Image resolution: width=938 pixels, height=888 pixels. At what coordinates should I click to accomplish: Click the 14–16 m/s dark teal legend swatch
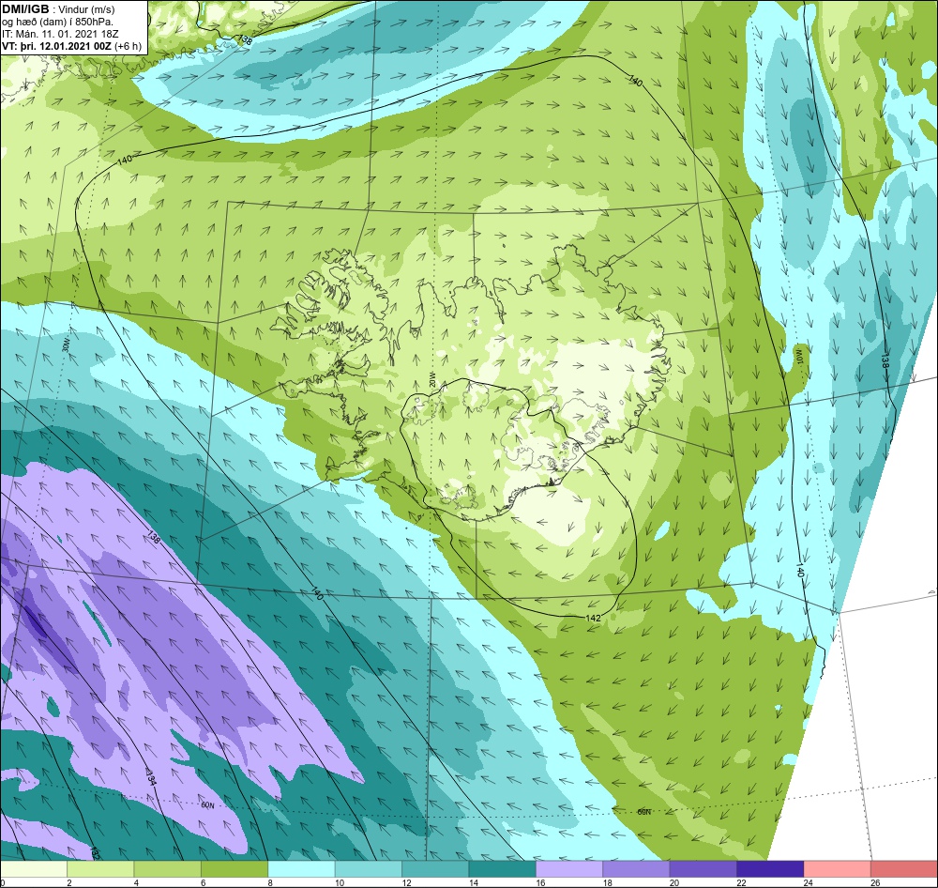[x=503, y=869]
